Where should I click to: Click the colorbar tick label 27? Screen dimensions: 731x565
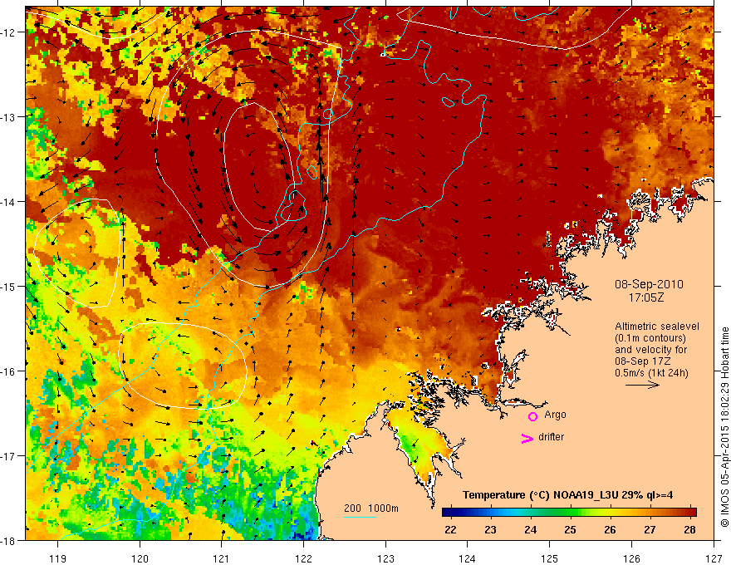650,529
